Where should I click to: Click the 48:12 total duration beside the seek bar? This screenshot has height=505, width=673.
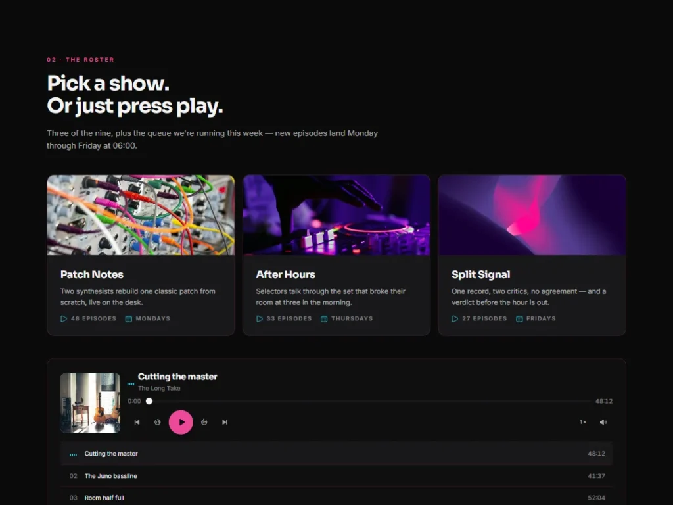[x=603, y=401]
